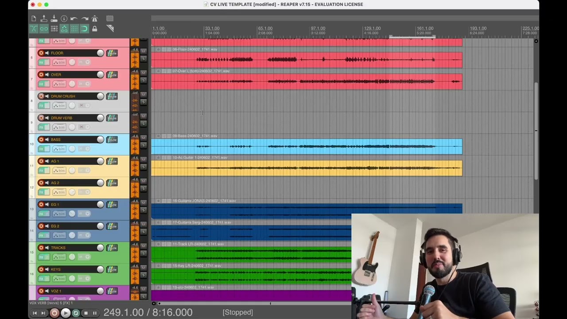Open a project via the toolbar upload icon

[x=44, y=19]
